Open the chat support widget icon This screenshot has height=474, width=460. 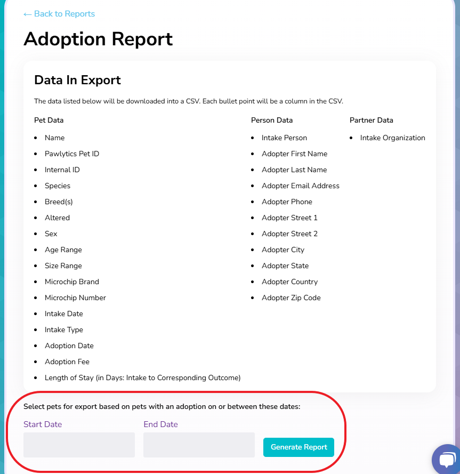click(x=446, y=460)
